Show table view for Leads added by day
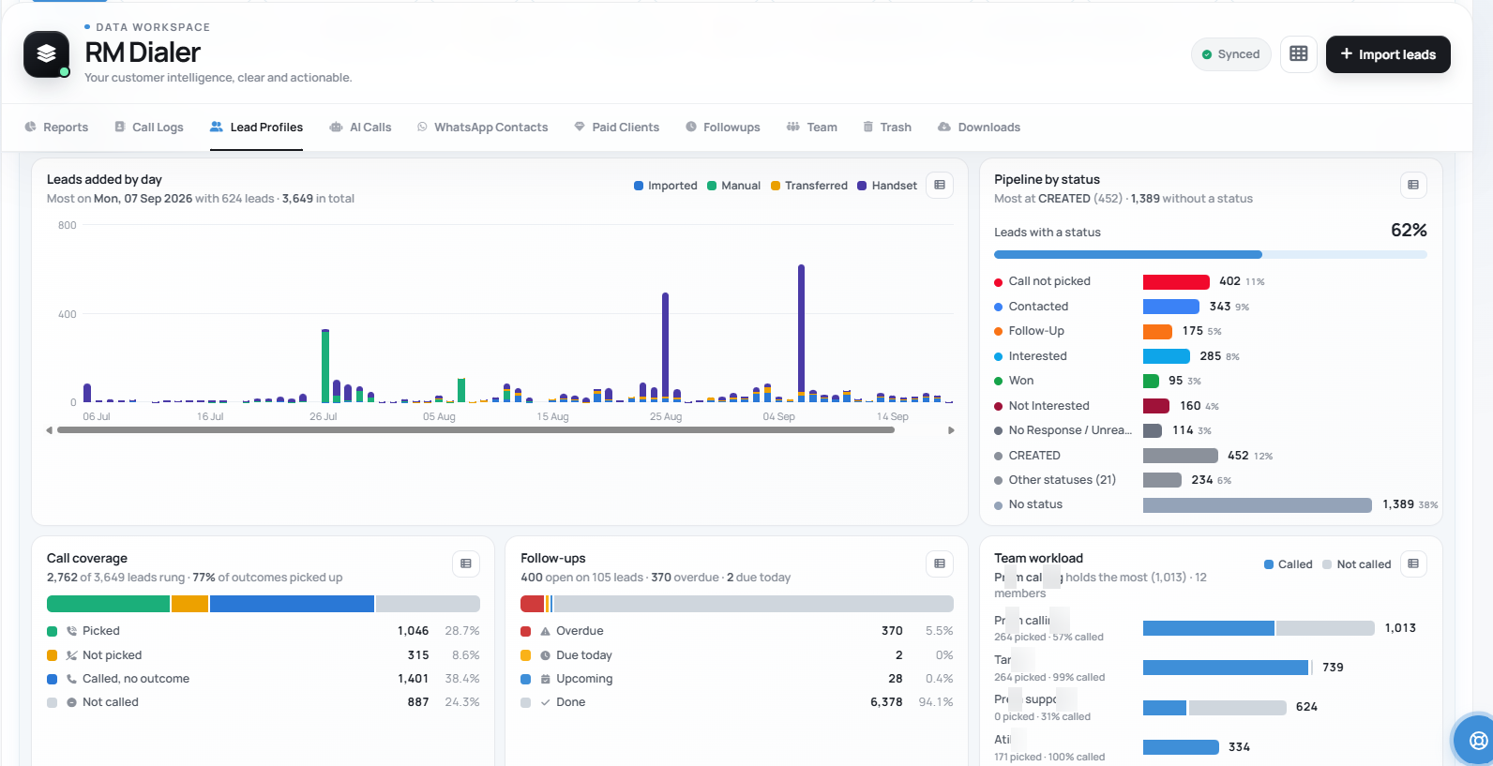This screenshot has width=1493, height=766. point(940,185)
